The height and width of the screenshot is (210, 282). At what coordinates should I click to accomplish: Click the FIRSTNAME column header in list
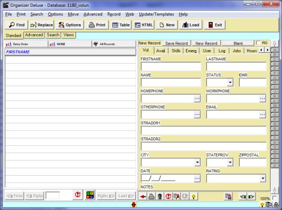(70, 52)
